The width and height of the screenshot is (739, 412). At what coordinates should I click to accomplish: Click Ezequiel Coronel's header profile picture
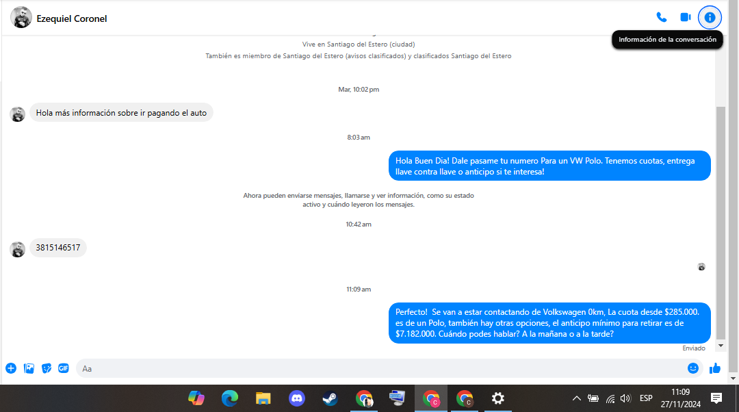21,17
